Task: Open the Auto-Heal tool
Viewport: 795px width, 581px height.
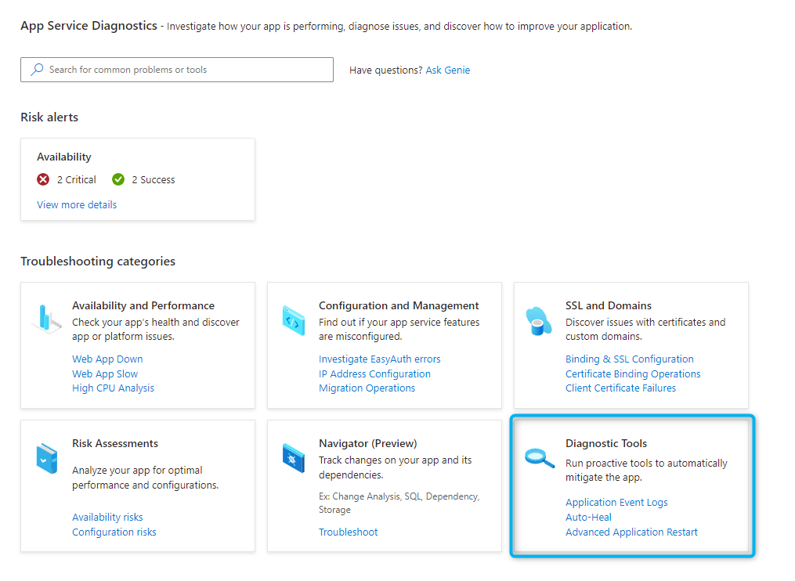Action: (x=588, y=518)
